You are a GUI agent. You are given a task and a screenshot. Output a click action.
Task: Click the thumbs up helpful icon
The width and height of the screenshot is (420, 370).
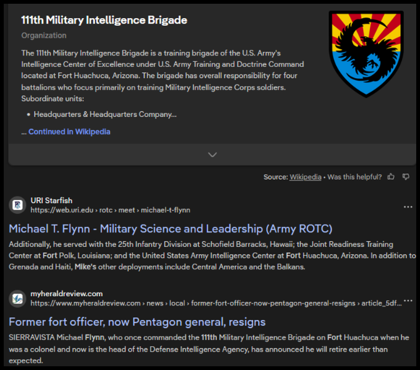point(391,177)
